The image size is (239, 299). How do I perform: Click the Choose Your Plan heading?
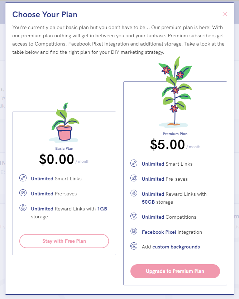pos(45,15)
